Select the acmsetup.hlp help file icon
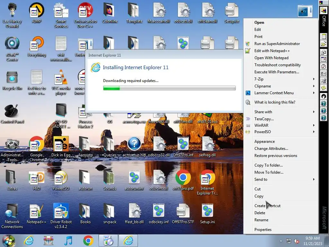The image size is (329, 247). (x=134, y=147)
